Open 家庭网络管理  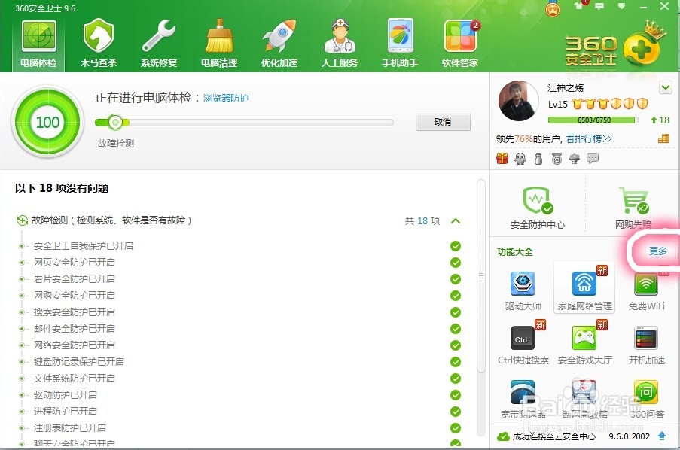584,287
